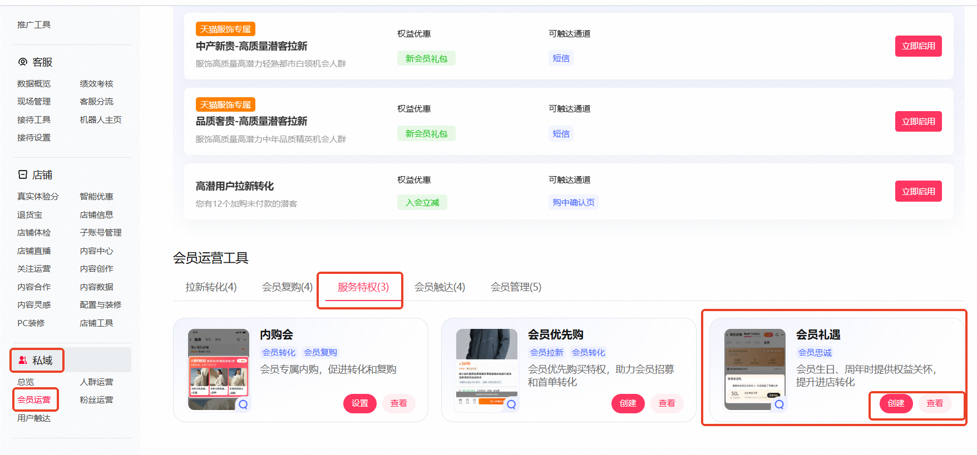Click magnifier icon on 会员礼遇 preview
Image resolution: width=977 pixels, height=455 pixels.
(779, 404)
